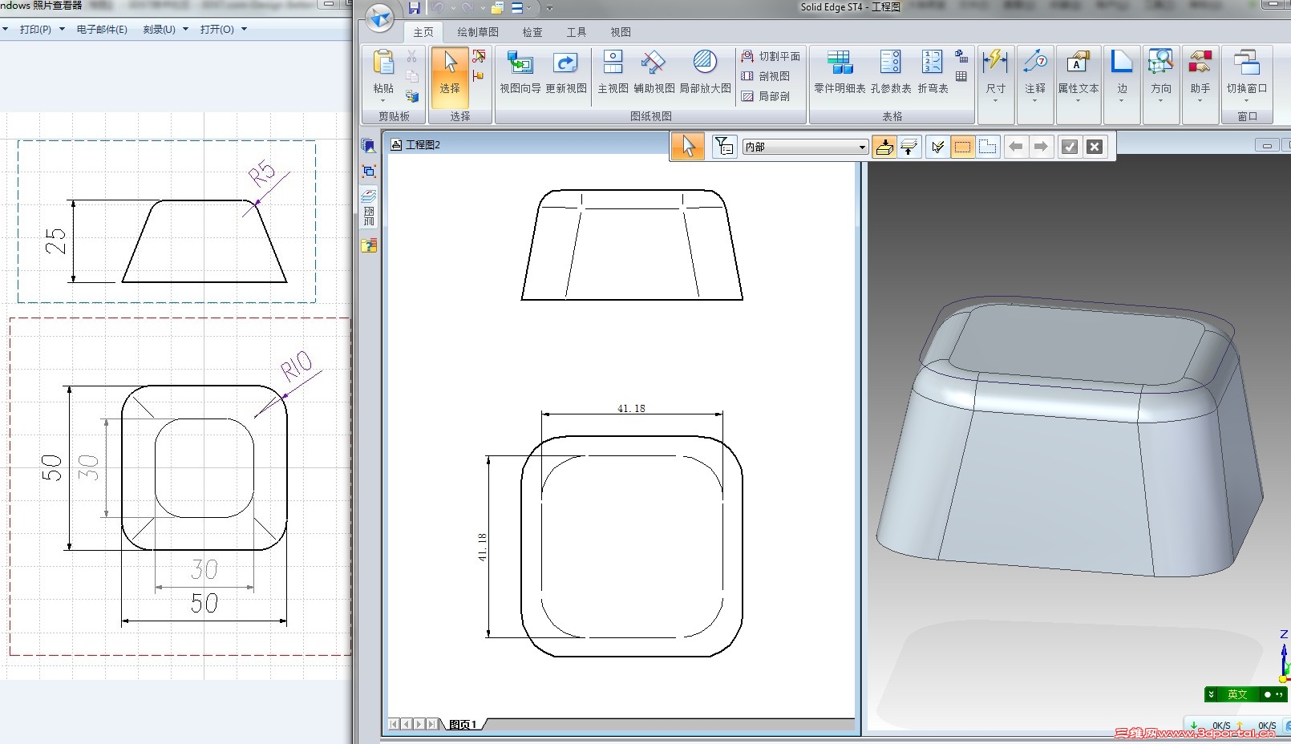Open the 内部 selection filter dropdown
The height and width of the screenshot is (744, 1291).
click(862, 148)
